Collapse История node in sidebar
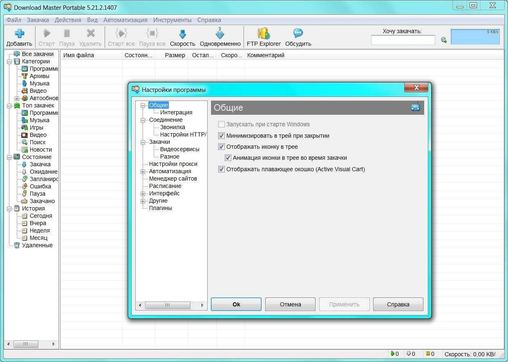 (x=9, y=208)
